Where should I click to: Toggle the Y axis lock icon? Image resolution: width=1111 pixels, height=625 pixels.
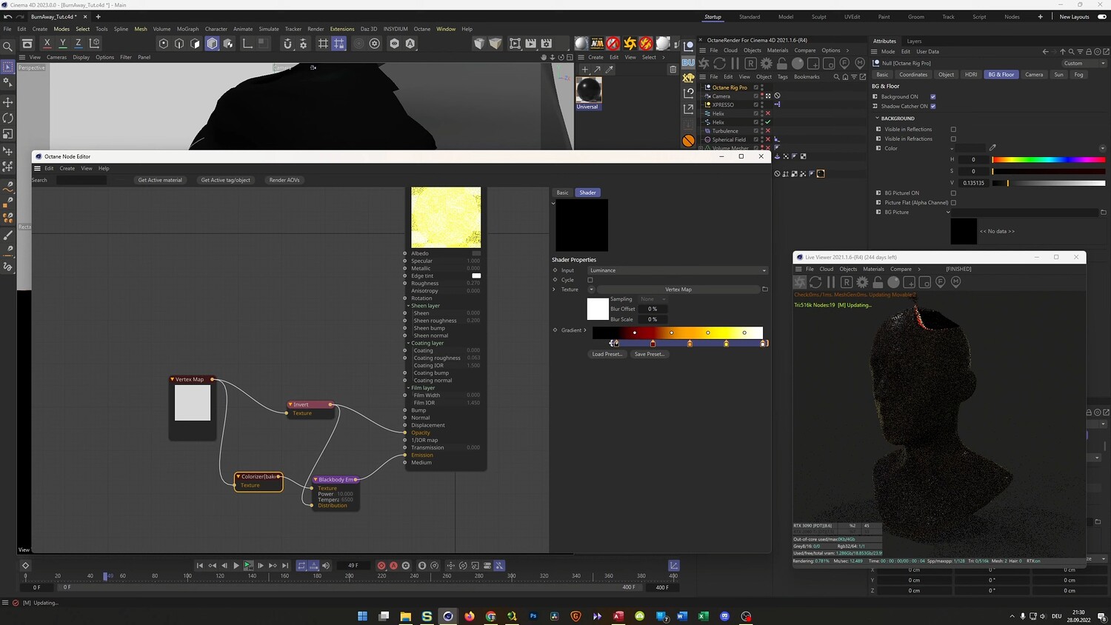pos(63,44)
